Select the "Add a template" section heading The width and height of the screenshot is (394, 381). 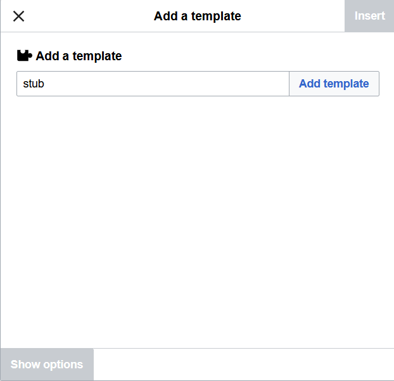(x=79, y=56)
